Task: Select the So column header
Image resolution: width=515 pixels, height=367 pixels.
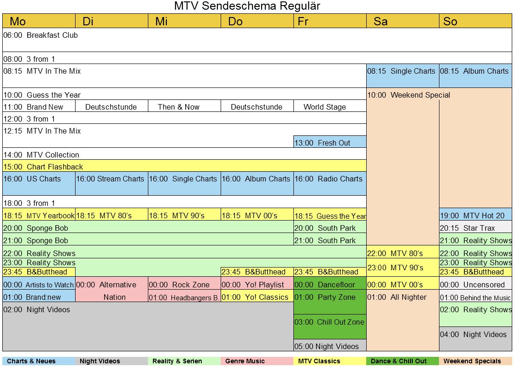Action: (x=475, y=21)
